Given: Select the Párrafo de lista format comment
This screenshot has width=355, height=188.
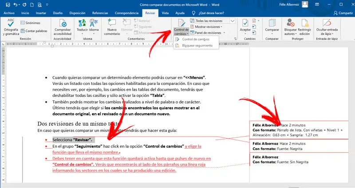Looking at the screenshot, I should coord(299,130).
